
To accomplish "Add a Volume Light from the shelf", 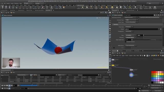I will (101, 7).
